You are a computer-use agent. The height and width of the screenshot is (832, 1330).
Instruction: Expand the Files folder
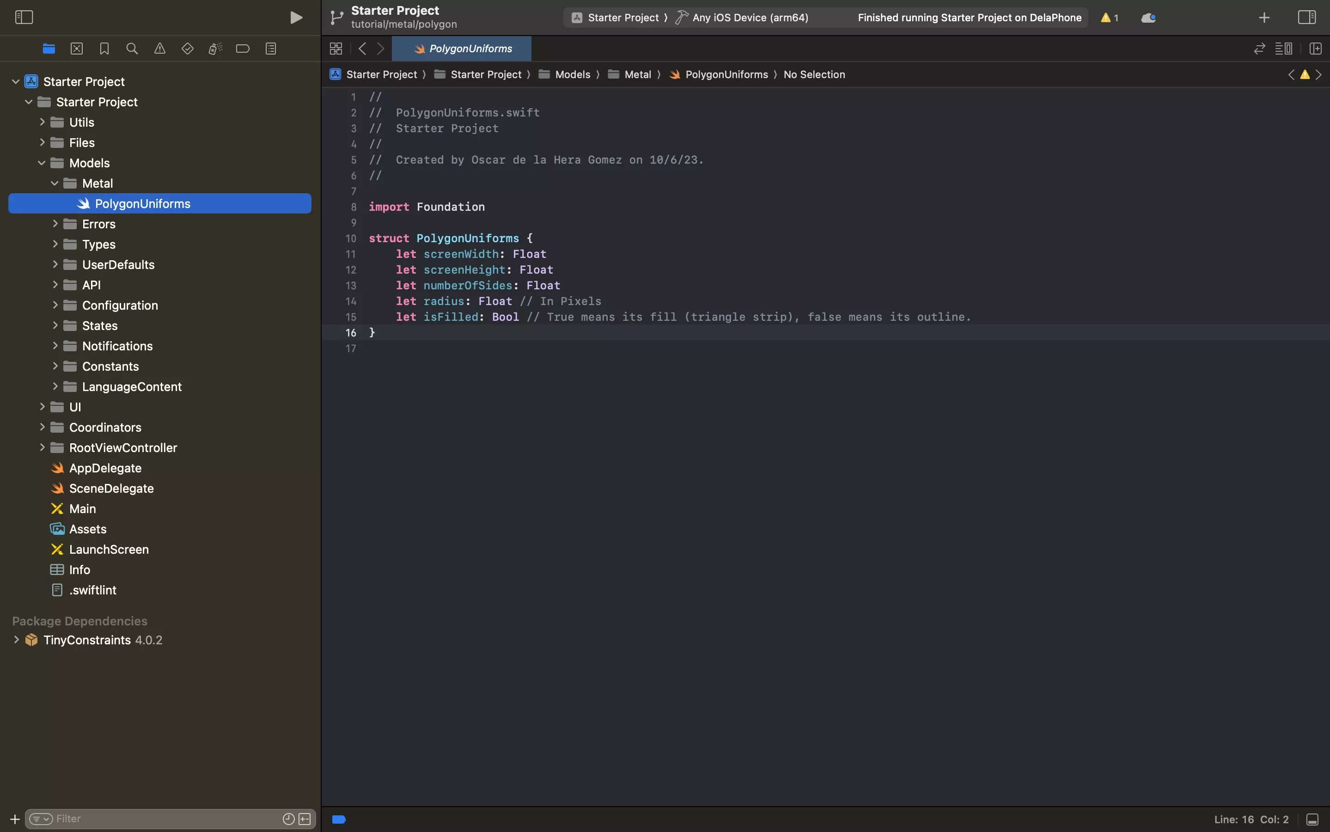[x=42, y=142]
